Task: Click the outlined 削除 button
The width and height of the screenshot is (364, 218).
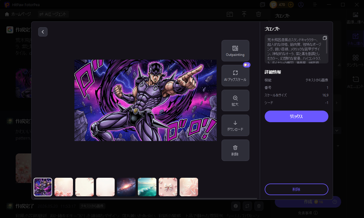Action: click(x=296, y=189)
